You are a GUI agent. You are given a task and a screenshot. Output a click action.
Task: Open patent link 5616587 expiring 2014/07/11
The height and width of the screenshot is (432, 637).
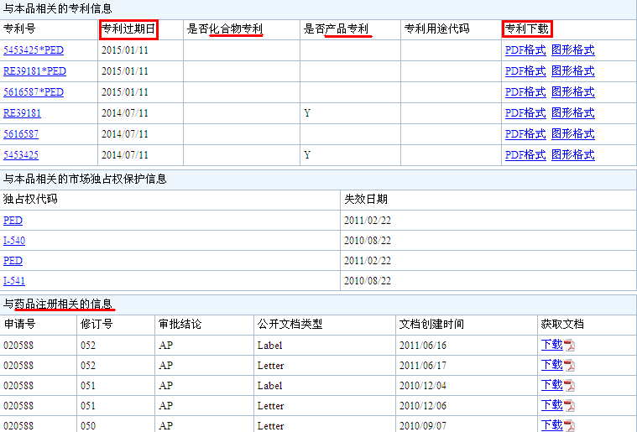click(21, 134)
